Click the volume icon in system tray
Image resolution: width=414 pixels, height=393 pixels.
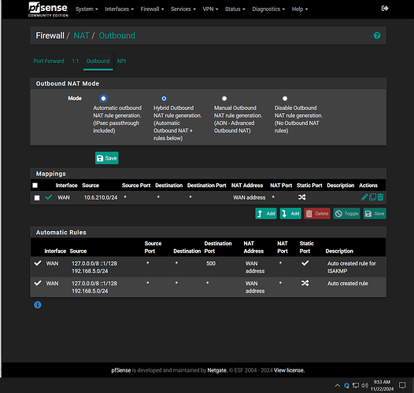click(364, 386)
